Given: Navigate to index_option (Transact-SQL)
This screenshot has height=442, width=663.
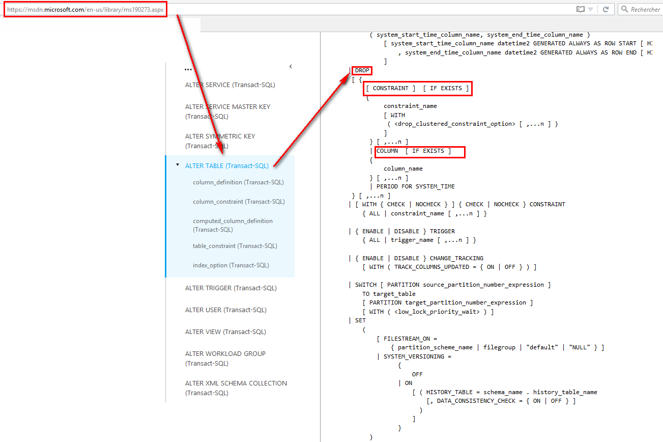Looking at the screenshot, I should tap(231, 265).
